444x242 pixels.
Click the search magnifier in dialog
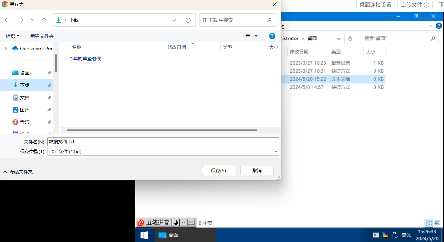pos(269,20)
